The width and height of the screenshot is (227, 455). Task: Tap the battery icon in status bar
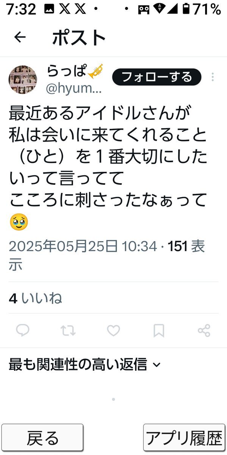(186, 9)
